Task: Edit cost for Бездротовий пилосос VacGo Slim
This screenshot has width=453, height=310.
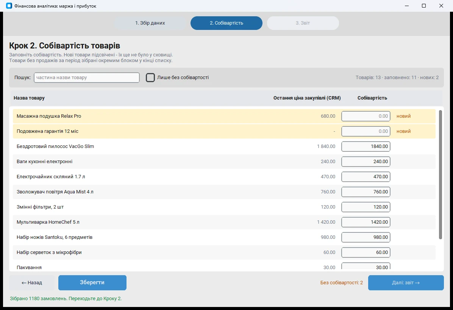Action: coord(366,146)
